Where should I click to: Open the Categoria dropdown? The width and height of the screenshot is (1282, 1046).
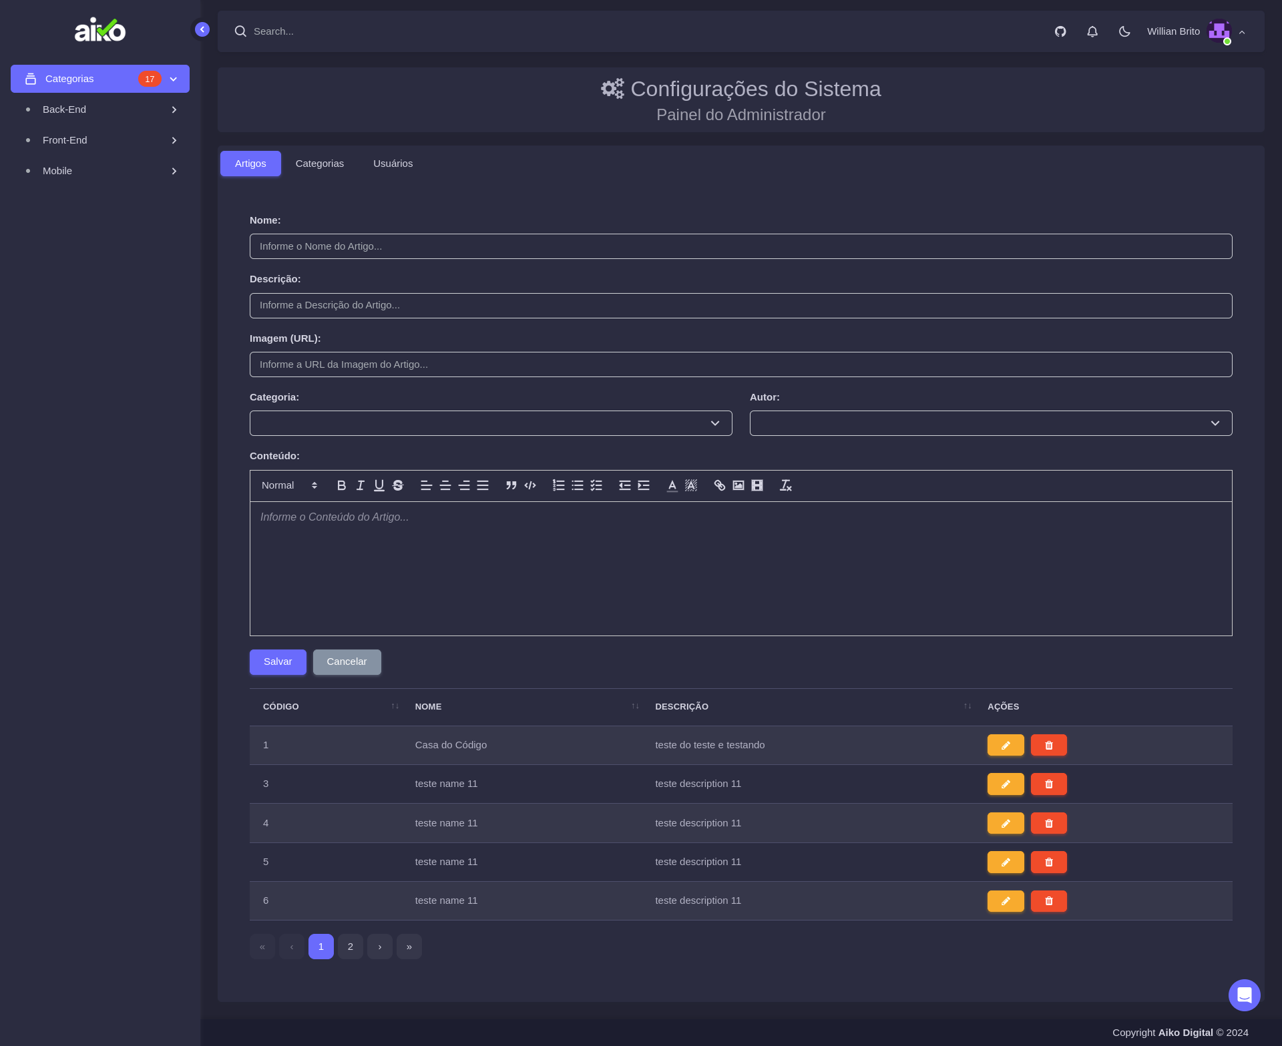[x=491, y=423]
